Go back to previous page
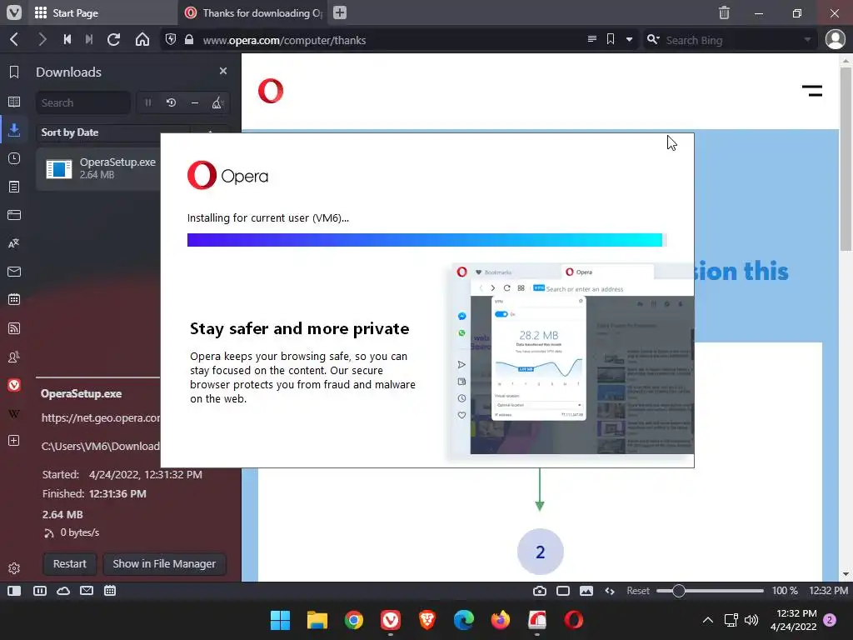This screenshot has width=853, height=640. pyautogui.click(x=15, y=40)
